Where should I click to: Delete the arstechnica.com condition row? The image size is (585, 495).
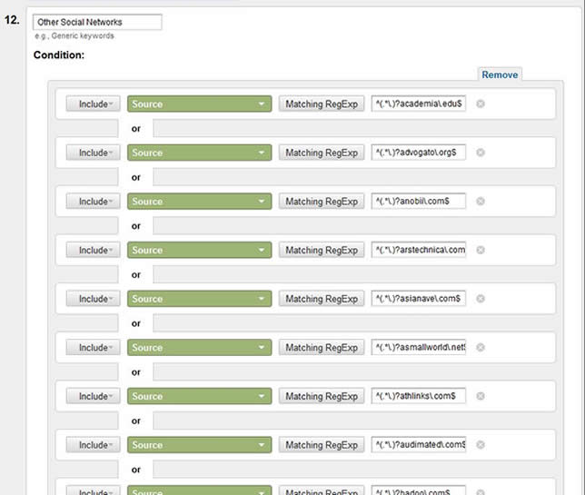point(481,250)
